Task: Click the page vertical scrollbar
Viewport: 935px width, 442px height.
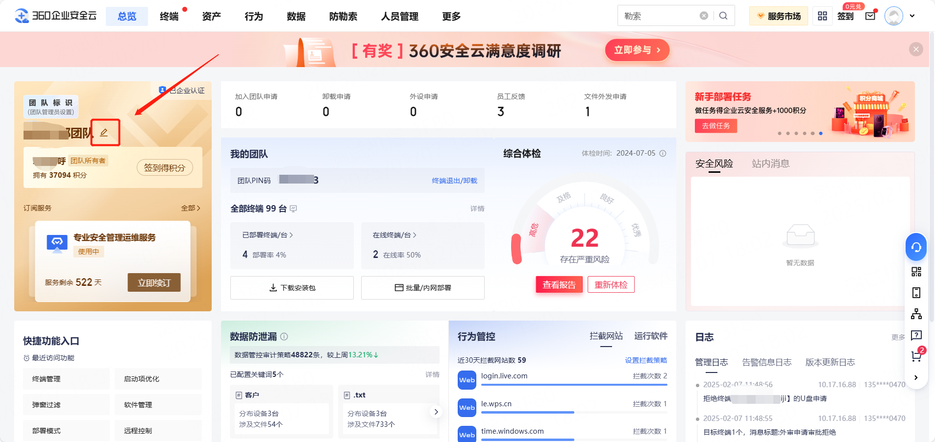Action: click(x=932, y=176)
